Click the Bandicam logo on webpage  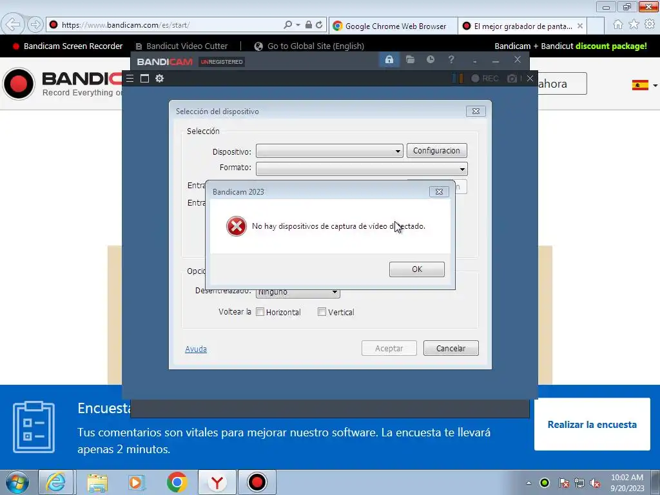tap(63, 84)
